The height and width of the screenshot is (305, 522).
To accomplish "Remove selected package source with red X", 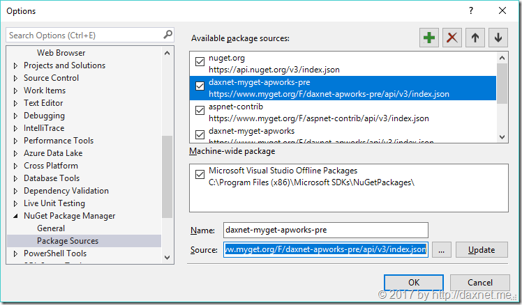I will (452, 38).
